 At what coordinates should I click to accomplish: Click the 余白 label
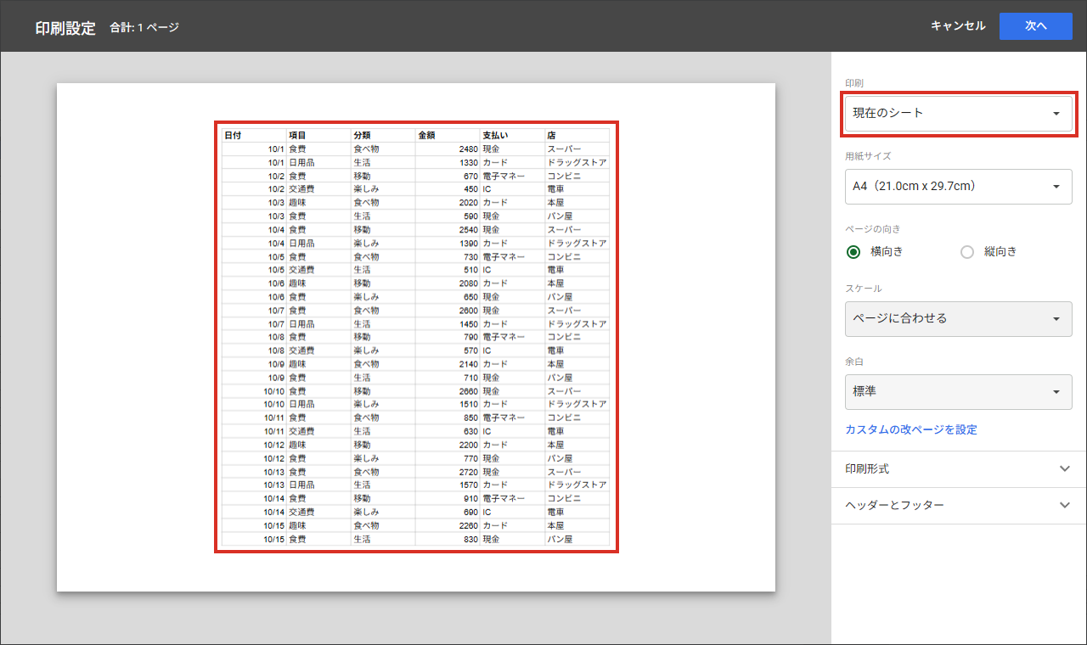click(854, 362)
